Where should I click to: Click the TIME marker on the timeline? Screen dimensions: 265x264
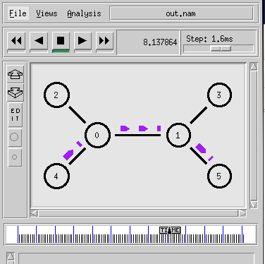coord(170,230)
